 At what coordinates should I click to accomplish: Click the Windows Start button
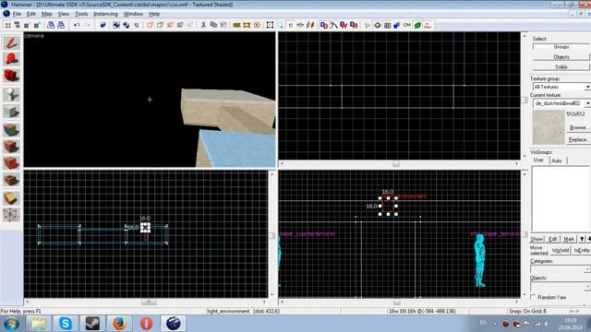[x=11, y=324]
